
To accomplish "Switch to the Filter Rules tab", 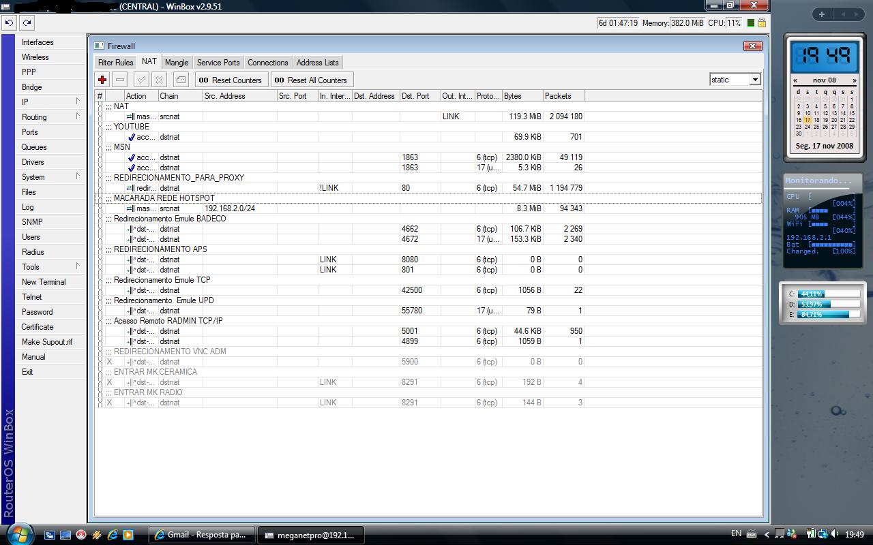I will click(116, 62).
